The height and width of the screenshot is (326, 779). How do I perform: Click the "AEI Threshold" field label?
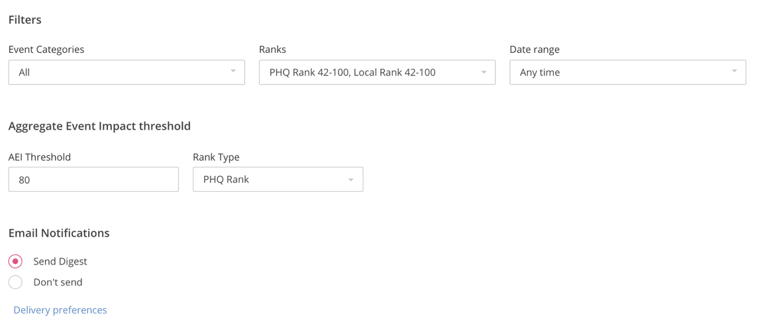40,157
